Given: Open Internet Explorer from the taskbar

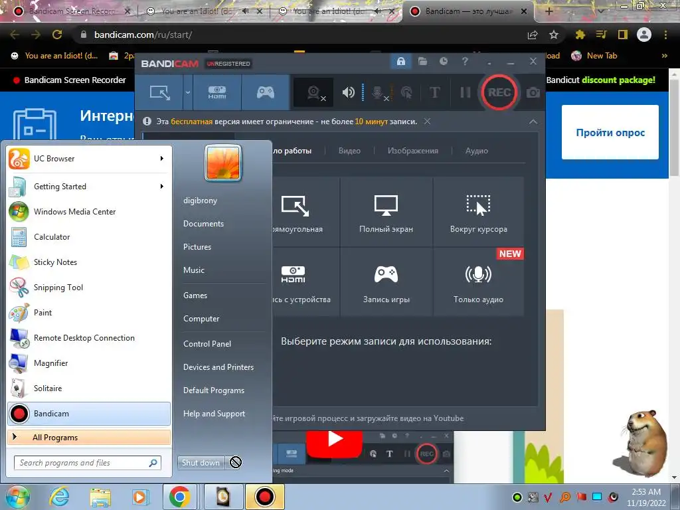Looking at the screenshot, I should tap(58, 496).
